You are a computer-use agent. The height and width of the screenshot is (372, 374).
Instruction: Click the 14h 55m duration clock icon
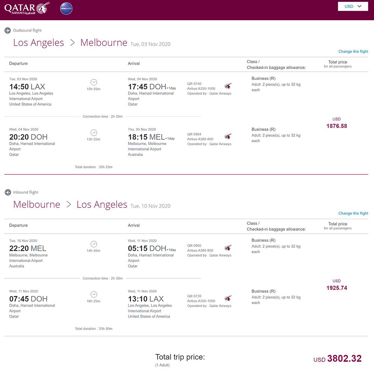[94, 244]
